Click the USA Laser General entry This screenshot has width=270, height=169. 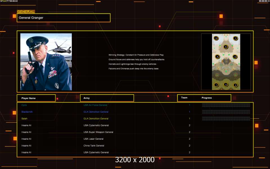[x=93, y=139]
